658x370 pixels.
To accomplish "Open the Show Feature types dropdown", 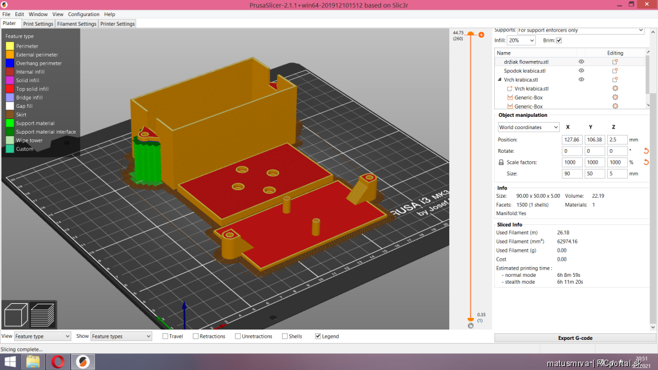I will pyautogui.click(x=121, y=336).
